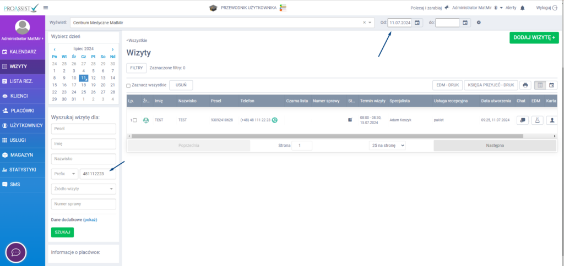Tick the 'Zaznacz wszystkie' checkbox
The image size is (564, 266).
[129, 86]
